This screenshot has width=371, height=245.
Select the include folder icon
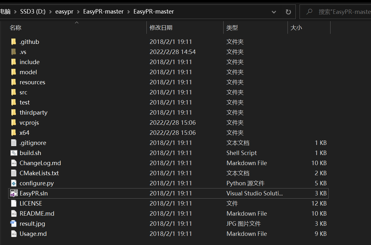point(14,62)
